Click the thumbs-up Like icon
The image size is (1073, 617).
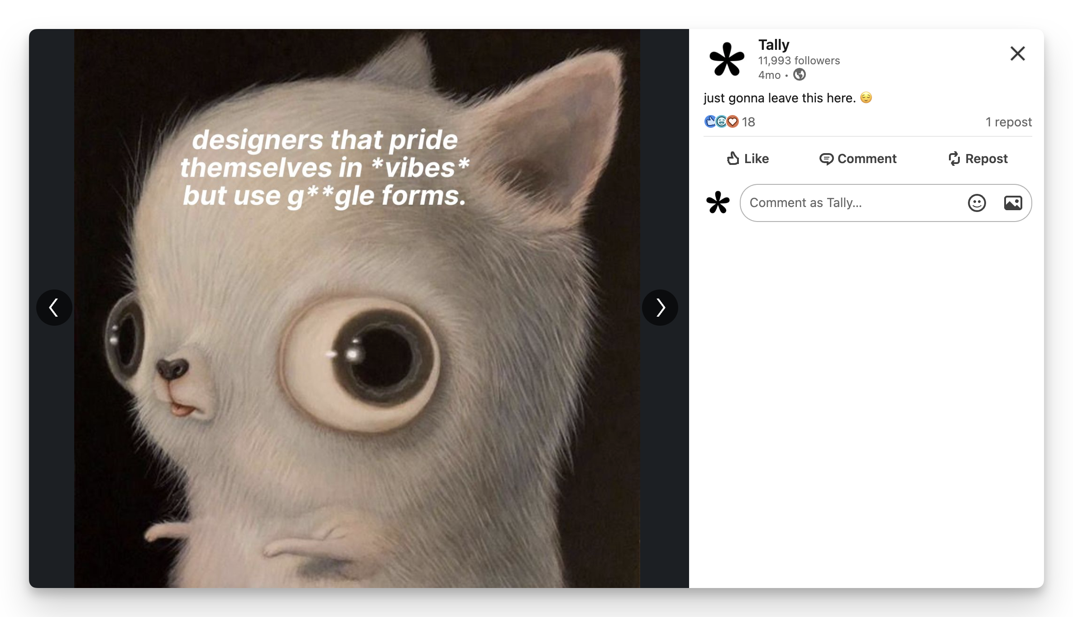point(733,159)
